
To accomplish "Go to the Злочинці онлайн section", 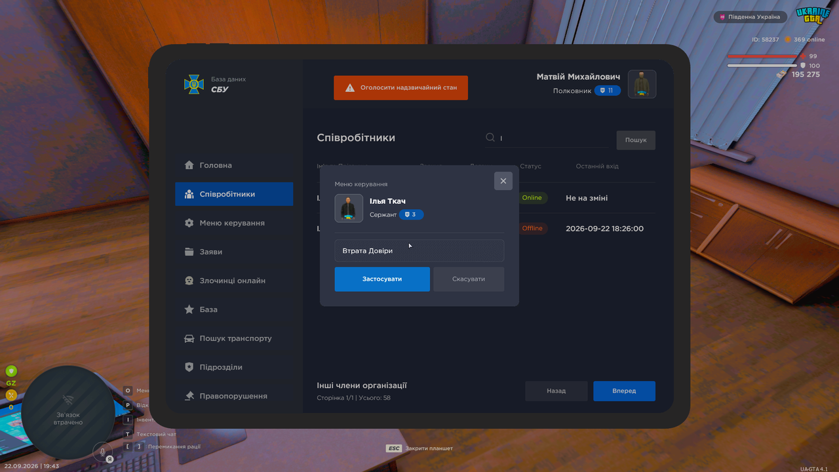I will (x=234, y=281).
